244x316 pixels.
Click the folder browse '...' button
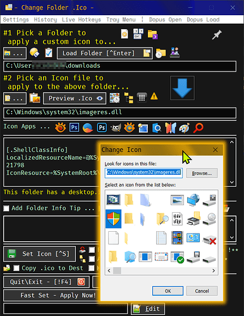[x=15, y=53]
